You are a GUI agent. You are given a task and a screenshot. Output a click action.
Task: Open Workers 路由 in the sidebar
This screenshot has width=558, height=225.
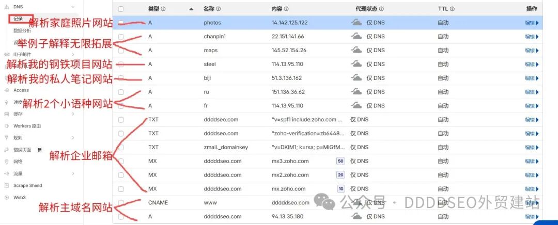coord(27,126)
